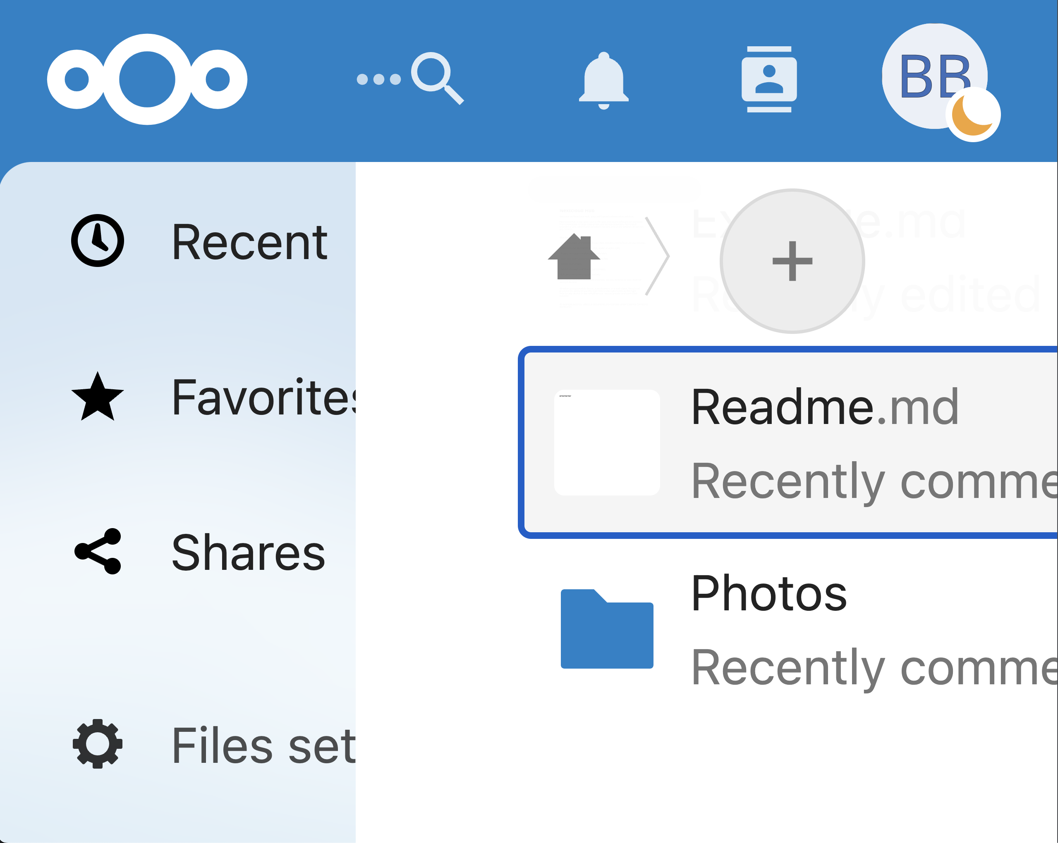Image resolution: width=1058 pixels, height=843 pixels.
Task: Open the BB user avatar menu
Action: tap(935, 76)
